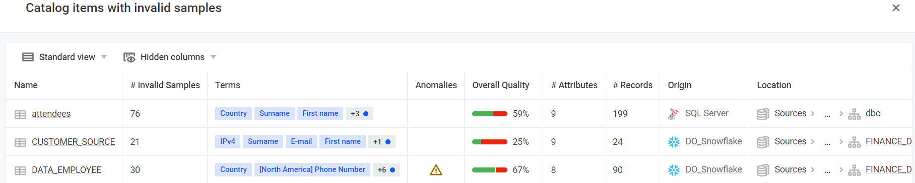The height and width of the screenshot is (183, 915).
Task: Click the Hidden columns eye icon
Action: [x=129, y=57]
